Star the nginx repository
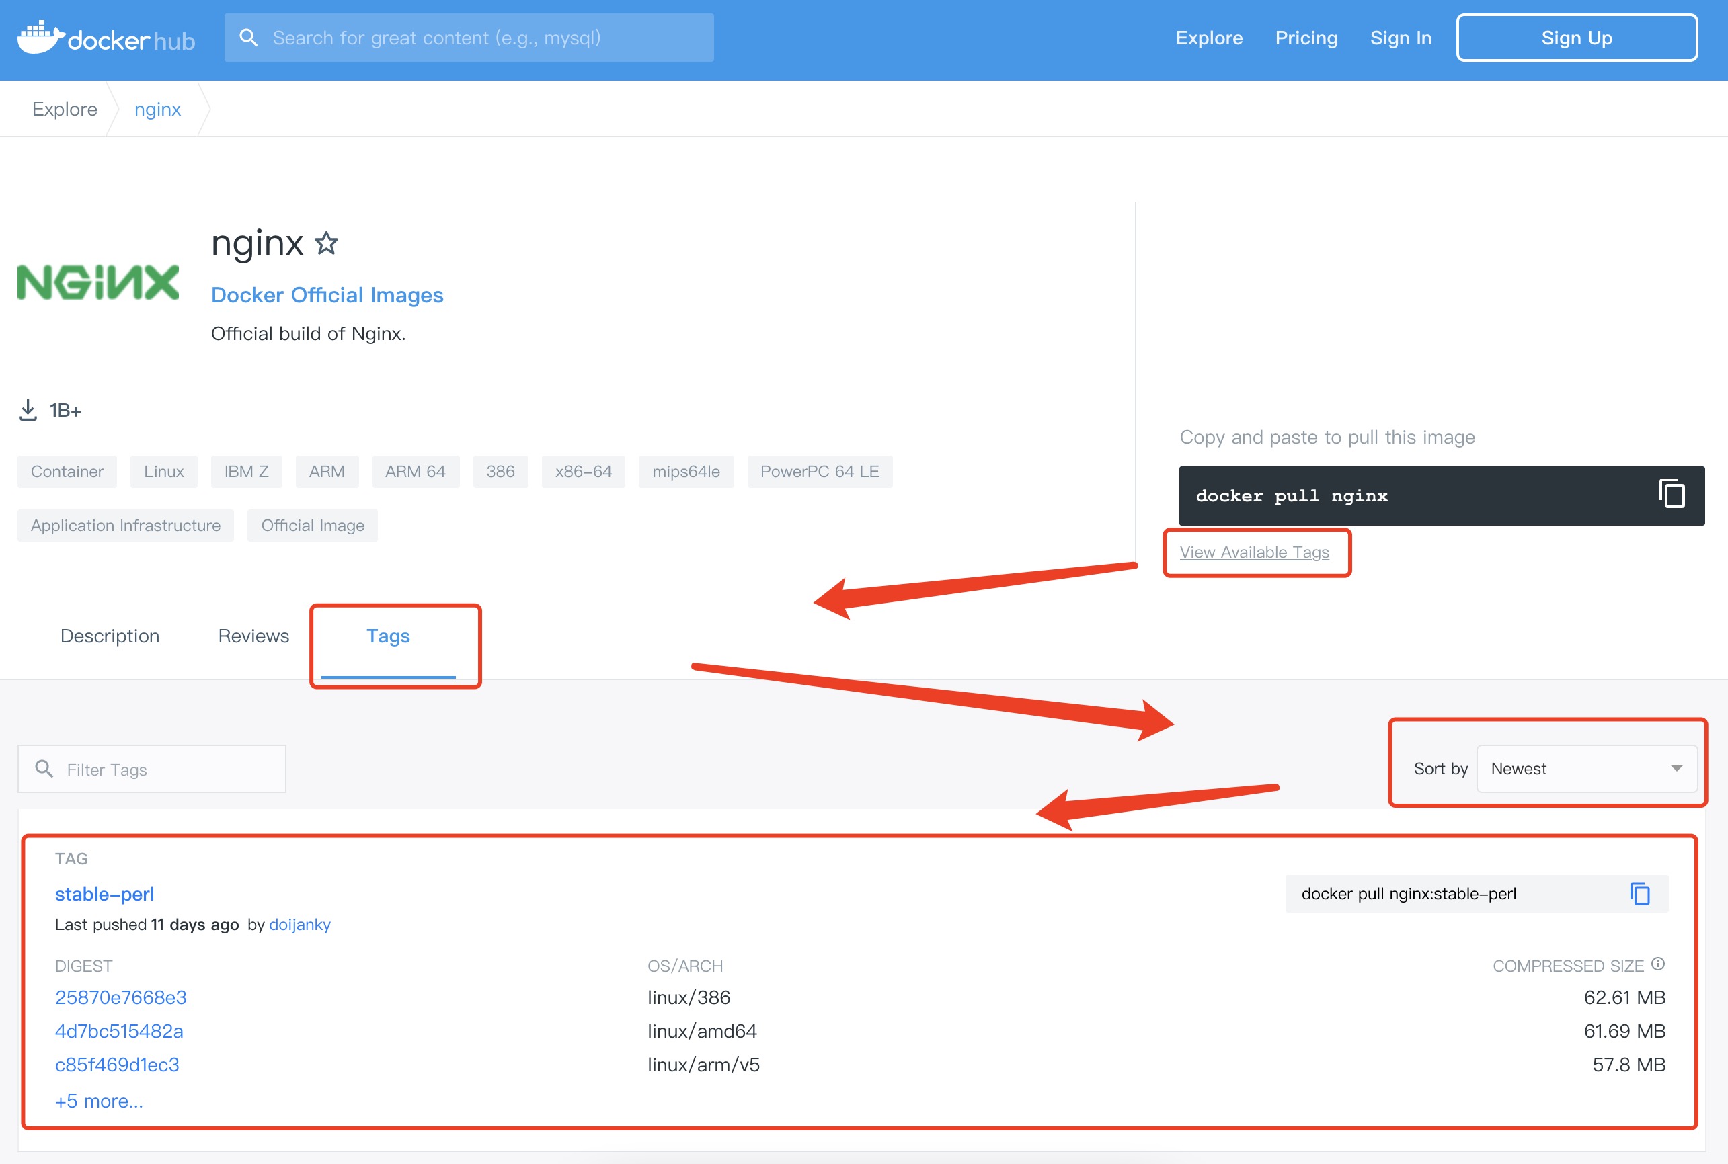The image size is (1728, 1164). (326, 243)
